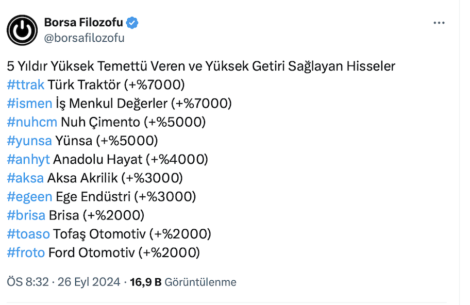Click the Görüntülenme label

pos(200,282)
